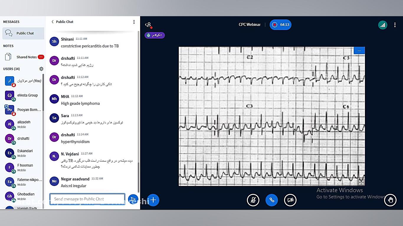Leave audio with the phone button
Image resolution: width=403 pixels, height=226 pixels.
coord(272,200)
